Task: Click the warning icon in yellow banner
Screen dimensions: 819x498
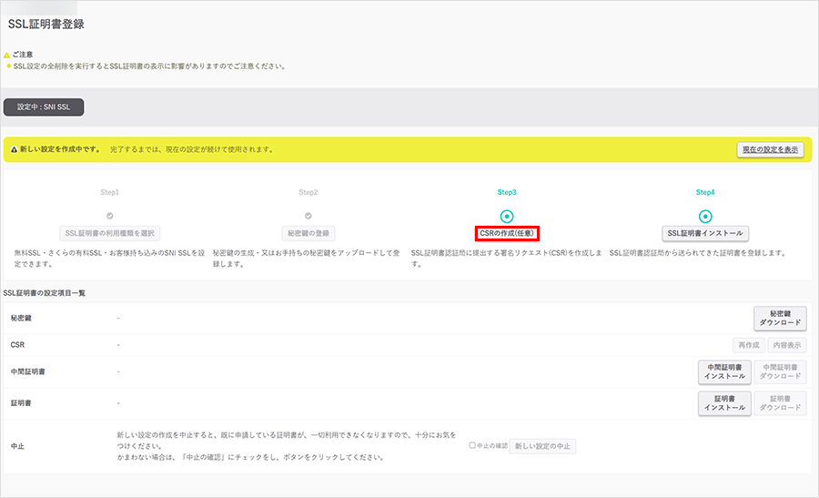Action: (14, 149)
